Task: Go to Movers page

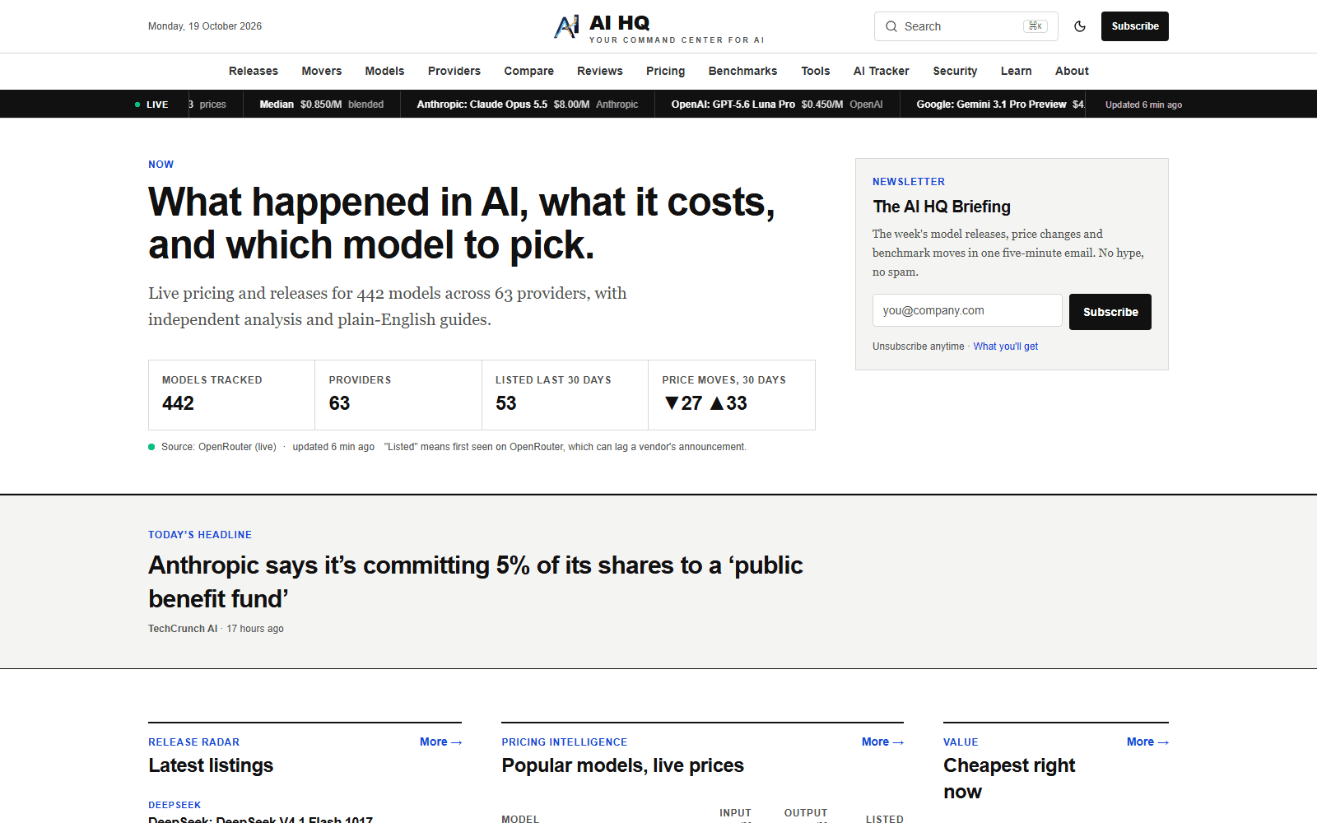Action: (322, 71)
